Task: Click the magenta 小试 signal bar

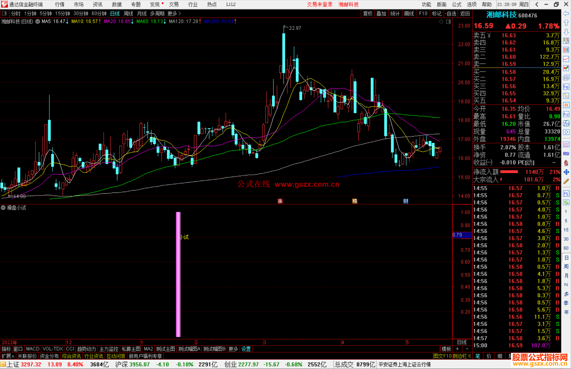Action: [x=178, y=274]
